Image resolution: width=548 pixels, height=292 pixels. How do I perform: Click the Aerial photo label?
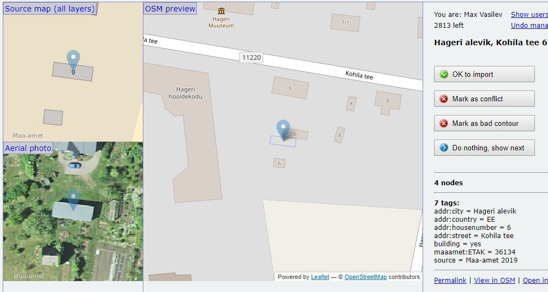click(x=28, y=148)
